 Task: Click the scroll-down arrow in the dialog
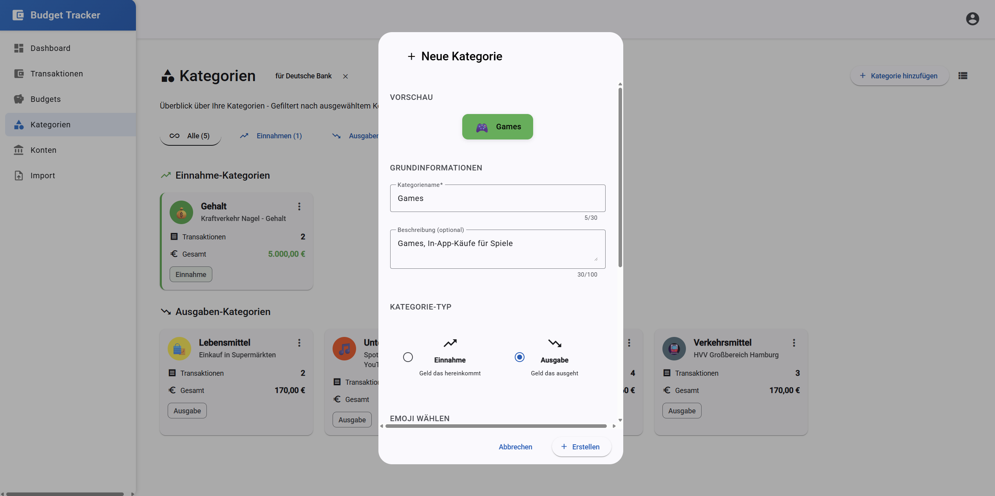[620, 420]
